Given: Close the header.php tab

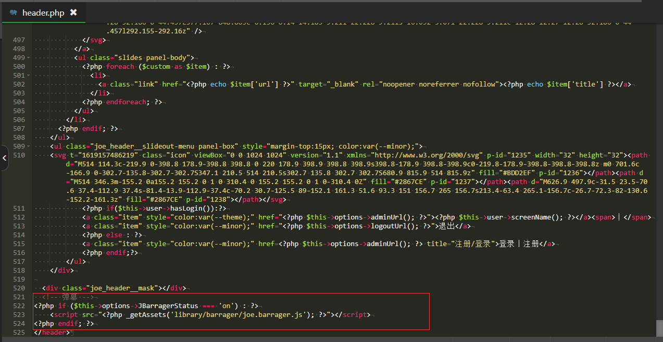Looking at the screenshot, I should (x=73, y=13).
